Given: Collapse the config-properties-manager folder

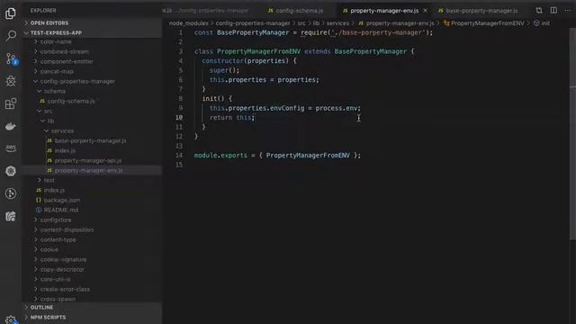Looking at the screenshot, I should pyautogui.click(x=92, y=81).
